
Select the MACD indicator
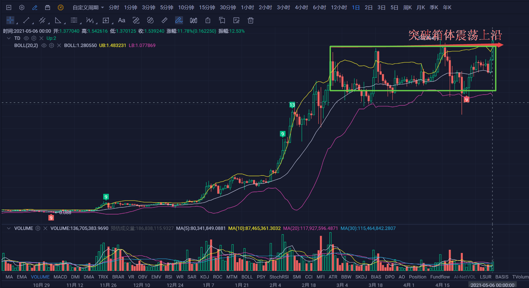coord(60,277)
